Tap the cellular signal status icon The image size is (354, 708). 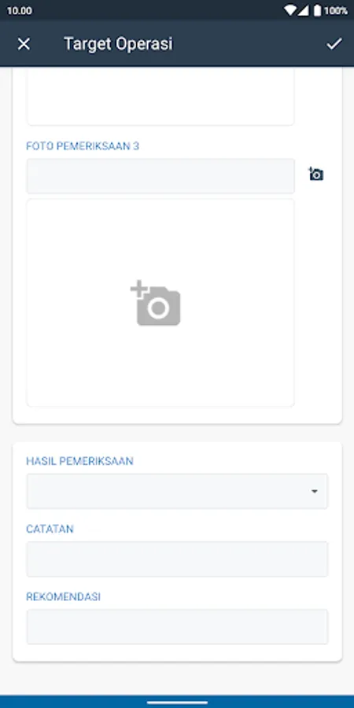coord(303,10)
